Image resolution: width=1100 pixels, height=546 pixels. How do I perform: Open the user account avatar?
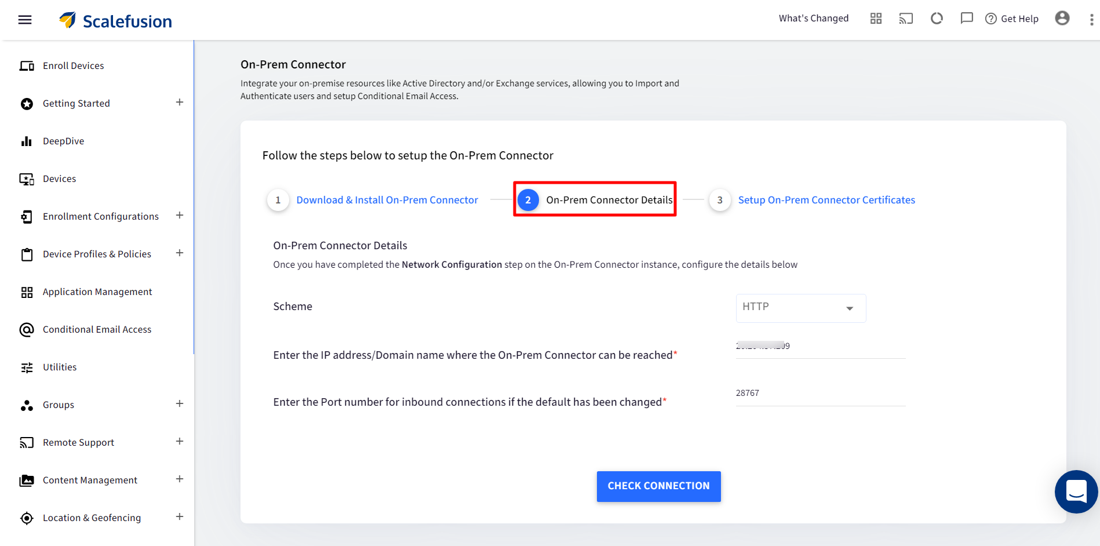coord(1062,18)
